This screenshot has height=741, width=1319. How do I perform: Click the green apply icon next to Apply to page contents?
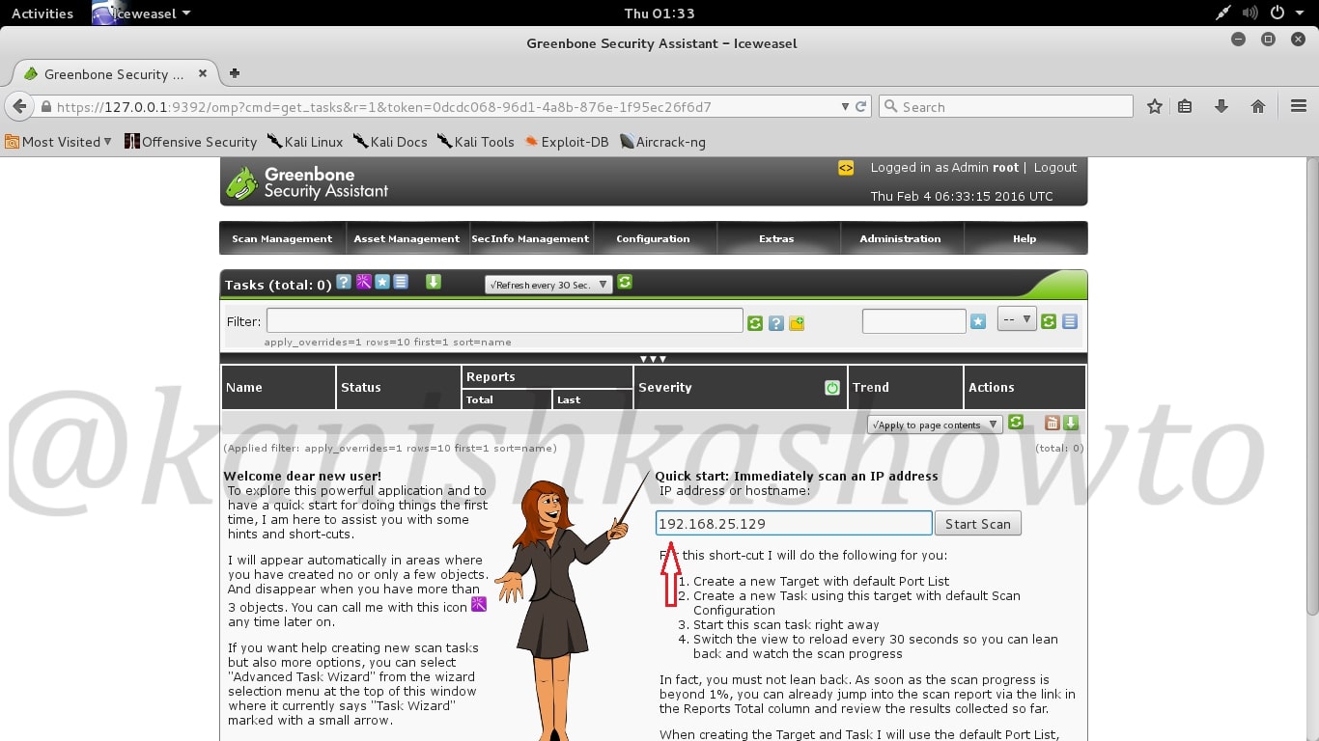1016,423
